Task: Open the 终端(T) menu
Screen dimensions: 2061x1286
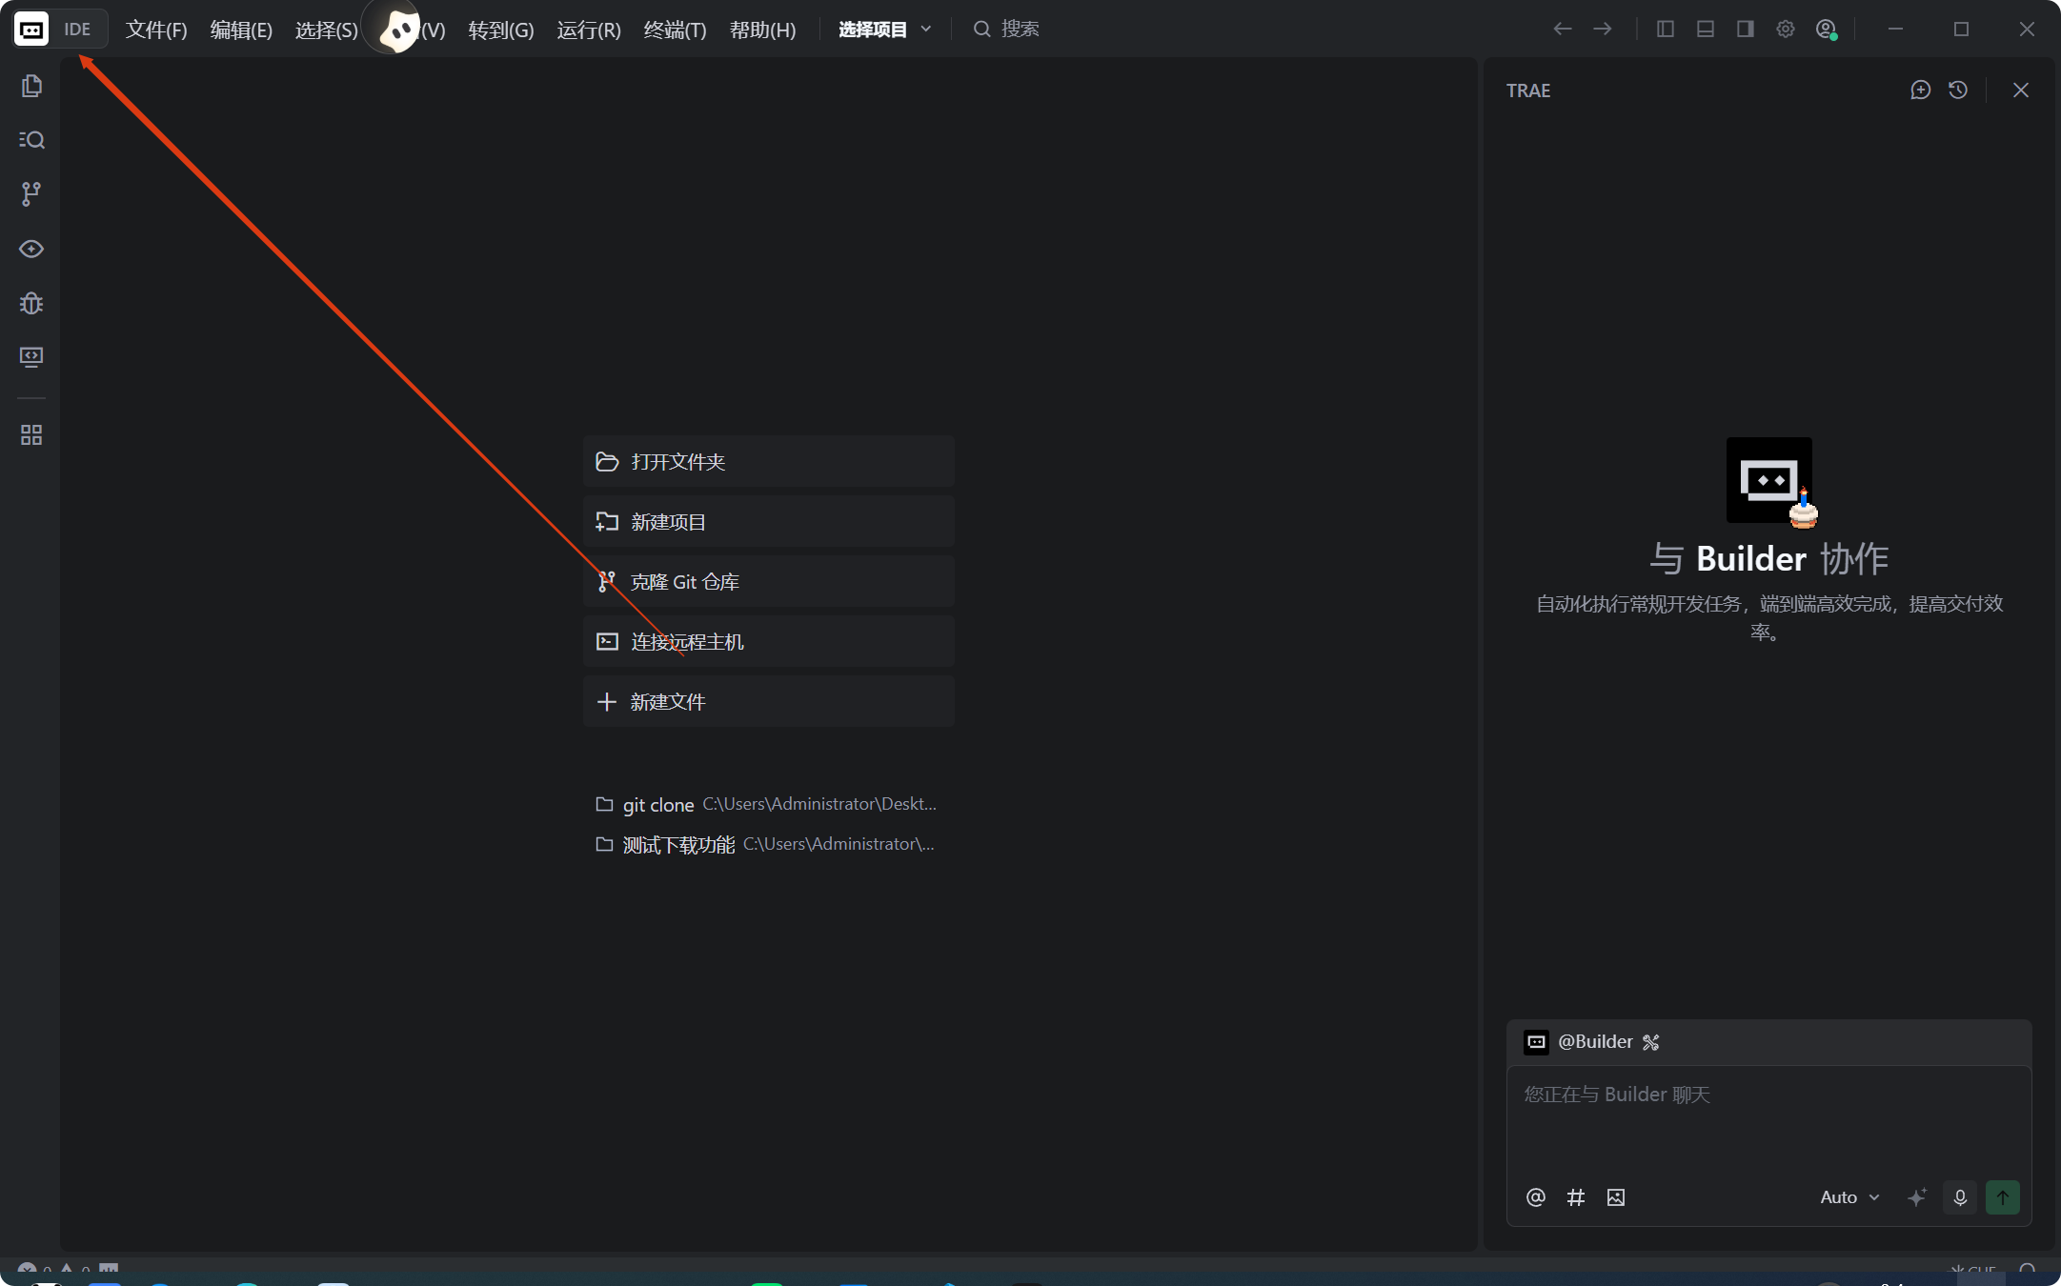Action: point(675,30)
